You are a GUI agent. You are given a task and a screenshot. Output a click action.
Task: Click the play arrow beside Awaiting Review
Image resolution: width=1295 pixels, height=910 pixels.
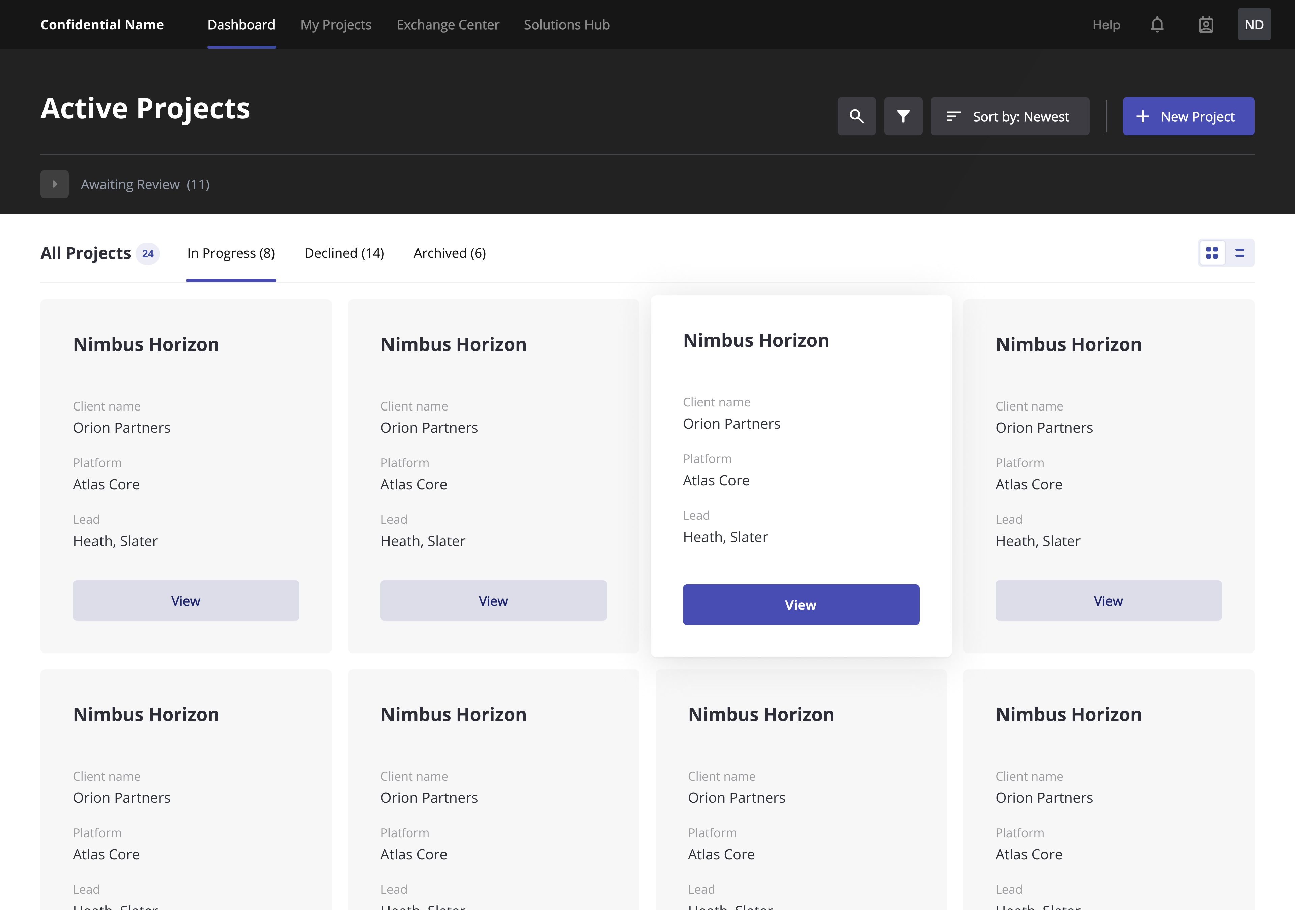[x=54, y=184]
